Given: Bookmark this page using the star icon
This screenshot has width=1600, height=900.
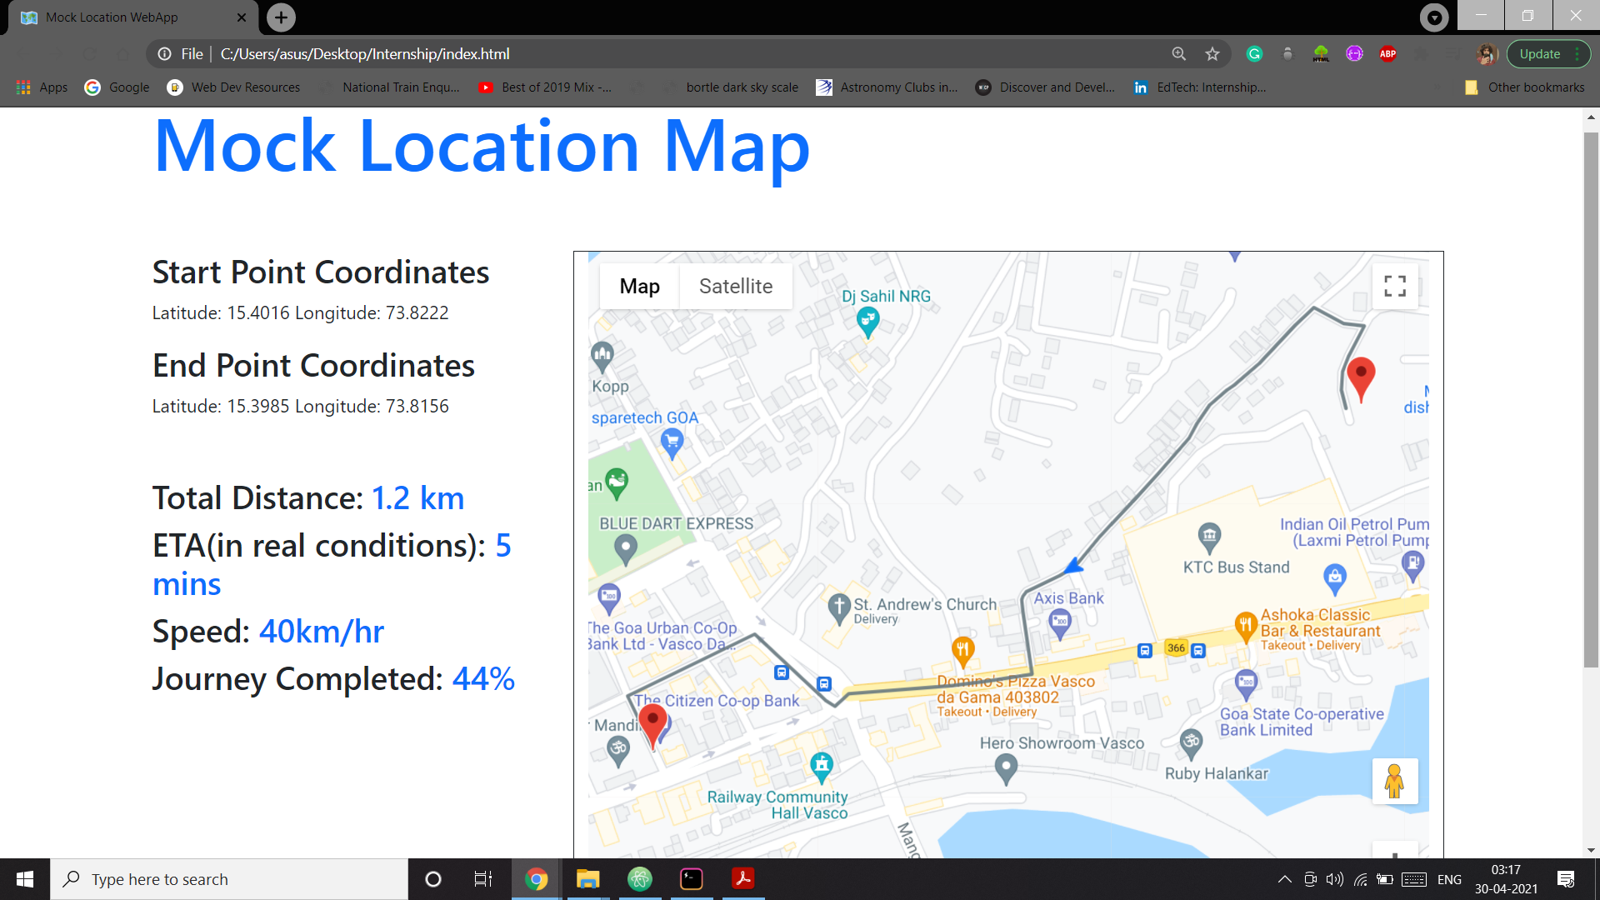Looking at the screenshot, I should point(1212,53).
